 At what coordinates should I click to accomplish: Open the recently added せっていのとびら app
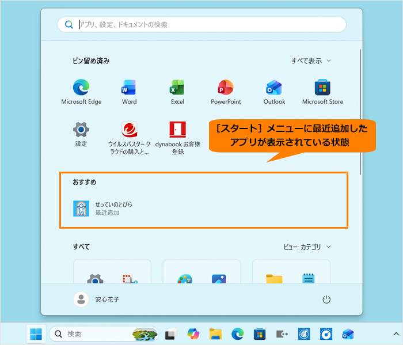(x=103, y=208)
